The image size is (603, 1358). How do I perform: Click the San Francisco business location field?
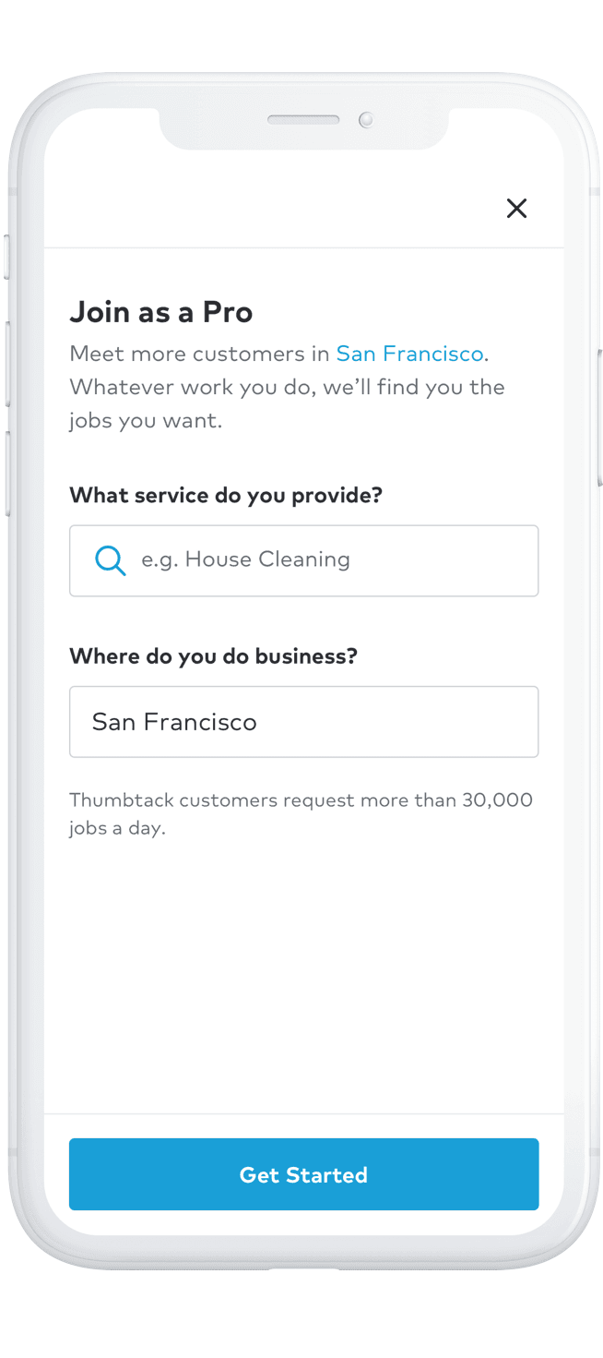click(303, 722)
